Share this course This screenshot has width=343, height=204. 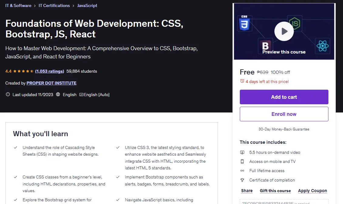pyautogui.click(x=247, y=191)
